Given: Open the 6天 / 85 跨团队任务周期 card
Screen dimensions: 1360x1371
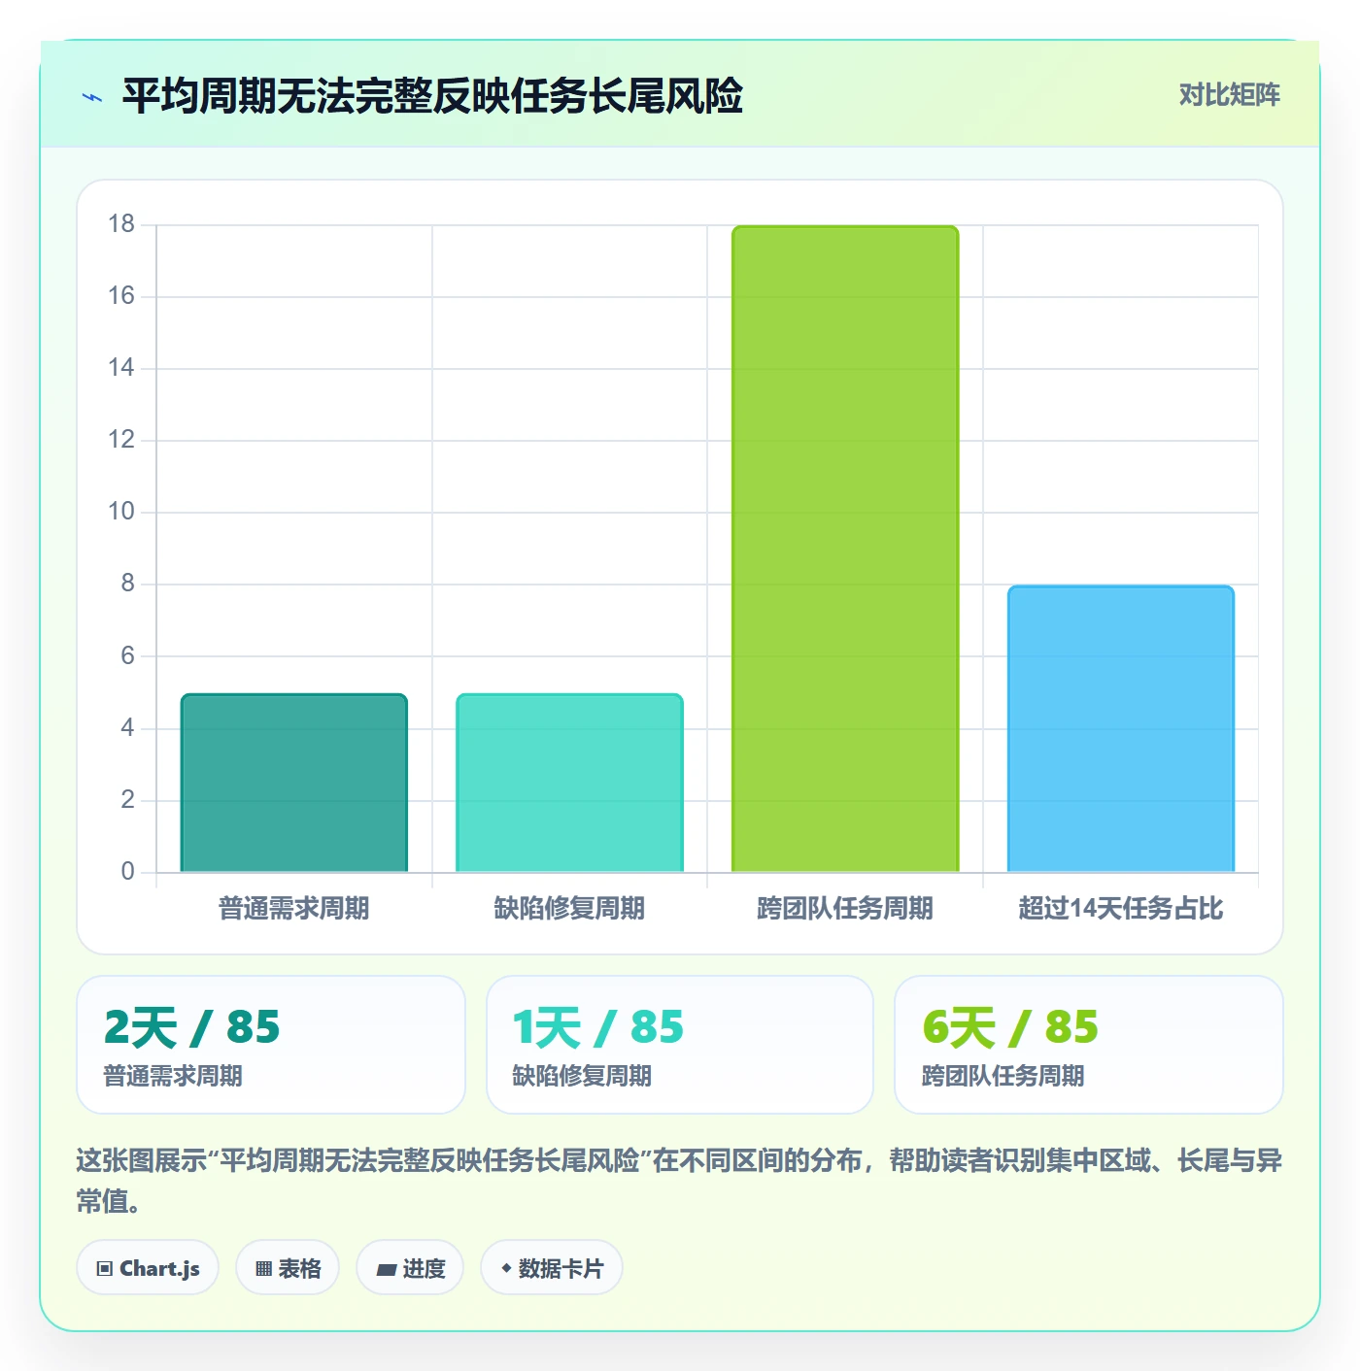Looking at the screenshot, I should [1089, 1045].
